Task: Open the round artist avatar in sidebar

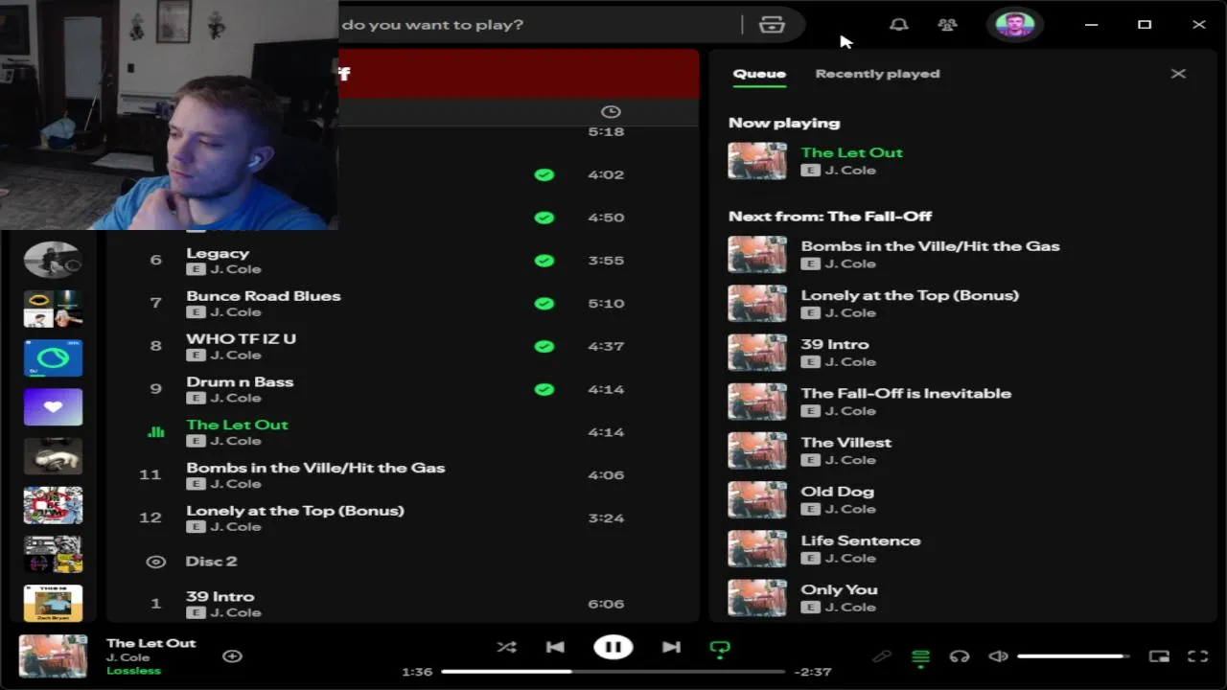Action: point(53,260)
